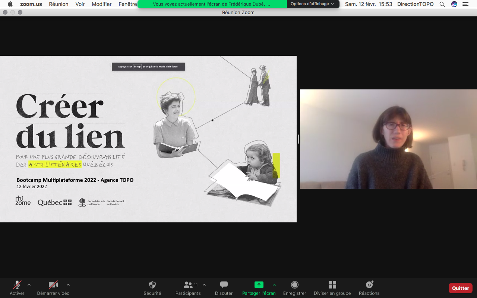Open Diviser en groupe rooms

(x=332, y=285)
